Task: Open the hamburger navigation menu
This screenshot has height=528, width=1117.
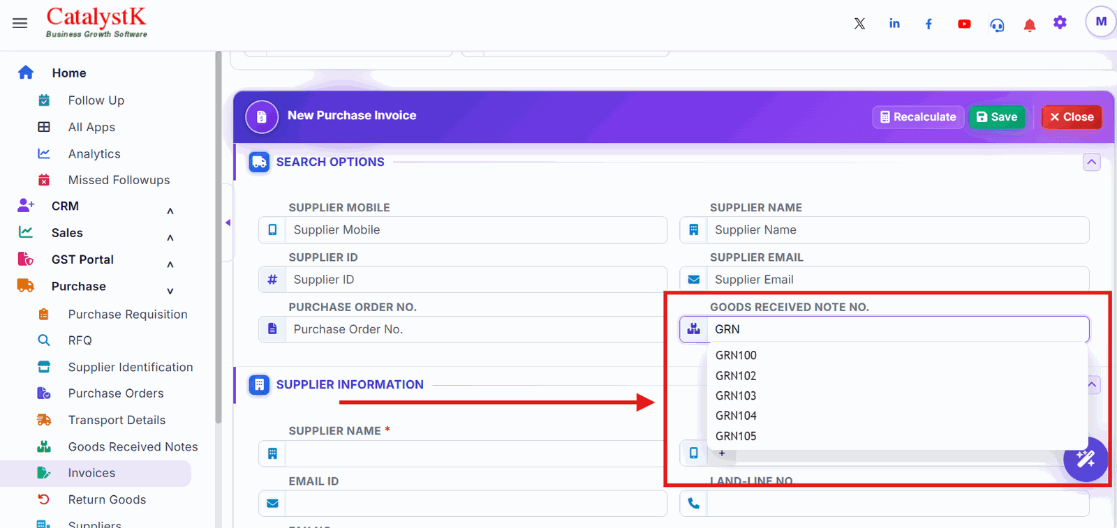Action: (x=20, y=23)
